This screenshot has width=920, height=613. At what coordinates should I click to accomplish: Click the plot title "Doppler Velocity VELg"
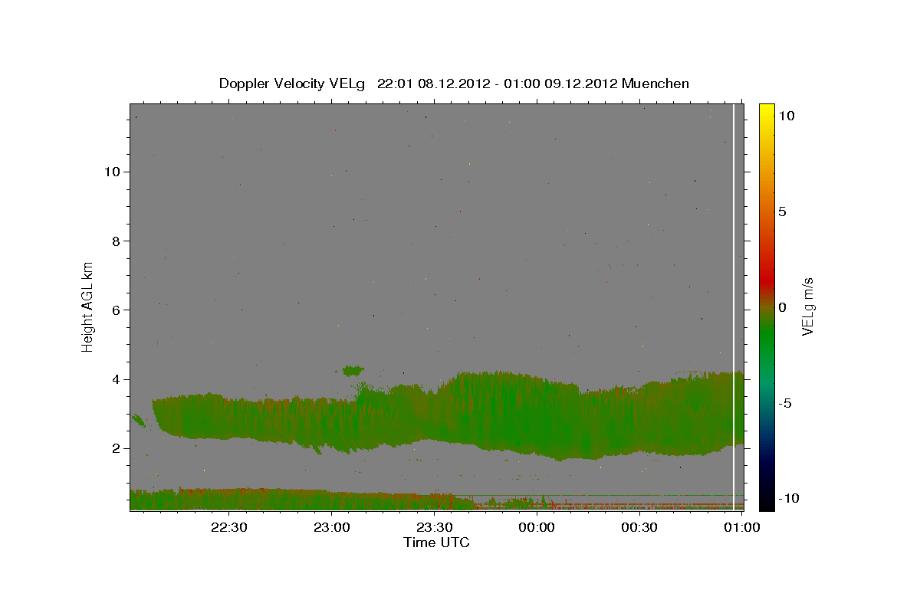pos(294,84)
